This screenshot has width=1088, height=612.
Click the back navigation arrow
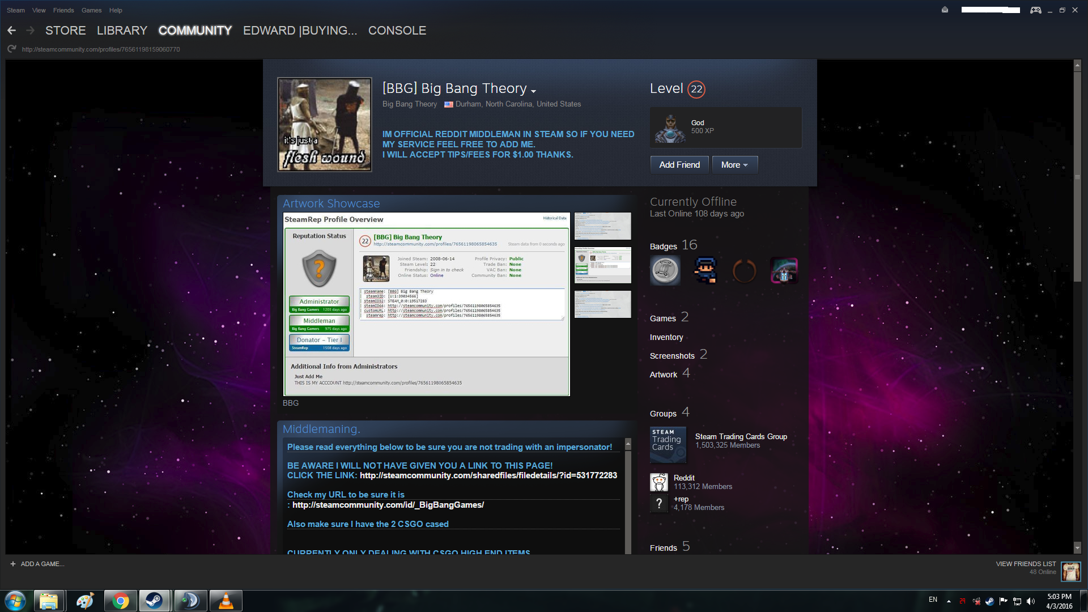click(11, 31)
